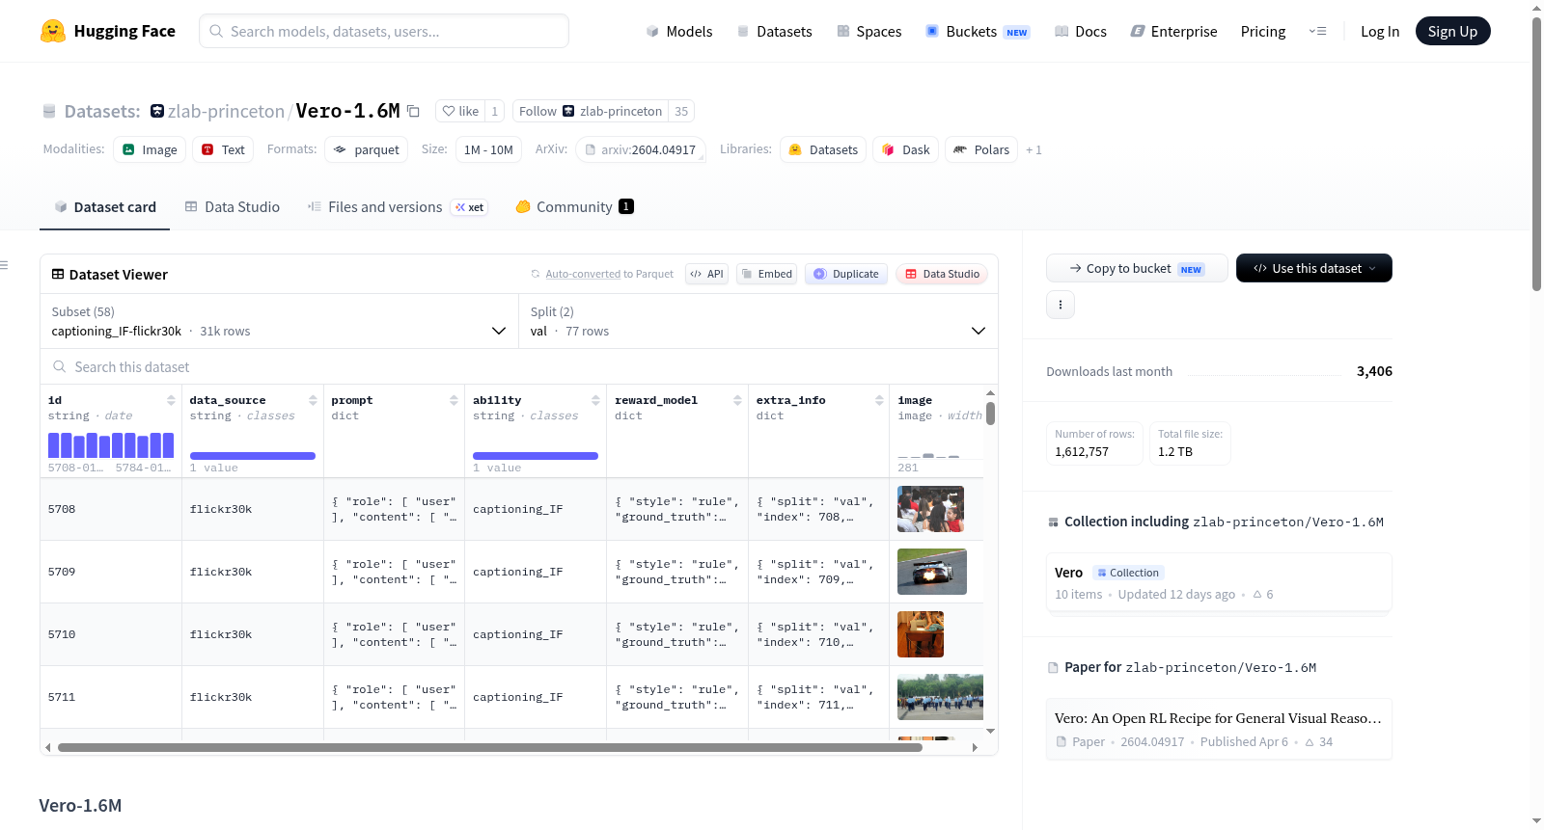
Task: Open the Files and versions tab
Action: pos(398,206)
